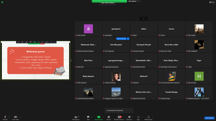Viewport: 216px width, 121px height.
Task: Expand the video options arrow next to Start Video
Action: tap(20, 117)
